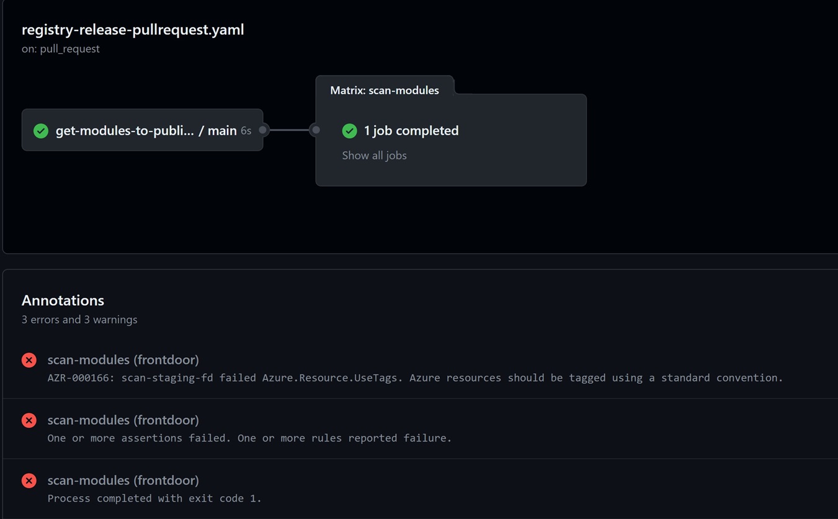Select the Matrix: scan-modules tab label
Screen dimensions: 838x519
[x=384, y=91]
